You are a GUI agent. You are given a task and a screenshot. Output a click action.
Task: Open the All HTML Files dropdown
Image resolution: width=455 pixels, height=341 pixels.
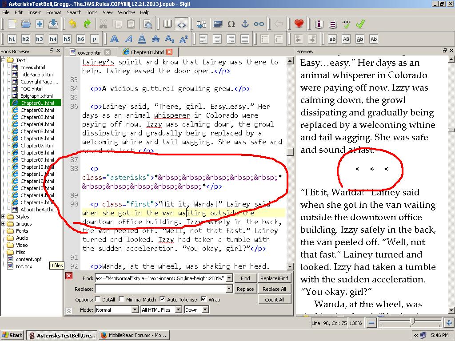pyautogui.click(x=161, y=310)
